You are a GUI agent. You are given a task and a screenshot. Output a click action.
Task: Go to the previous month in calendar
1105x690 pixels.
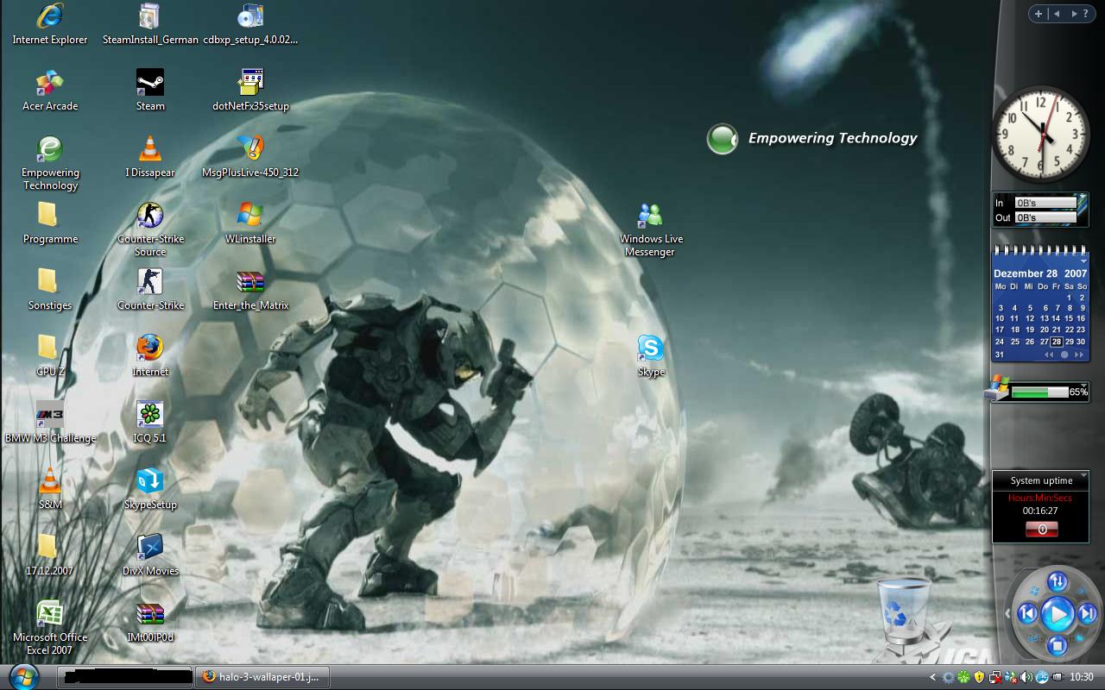(1049, 354)
